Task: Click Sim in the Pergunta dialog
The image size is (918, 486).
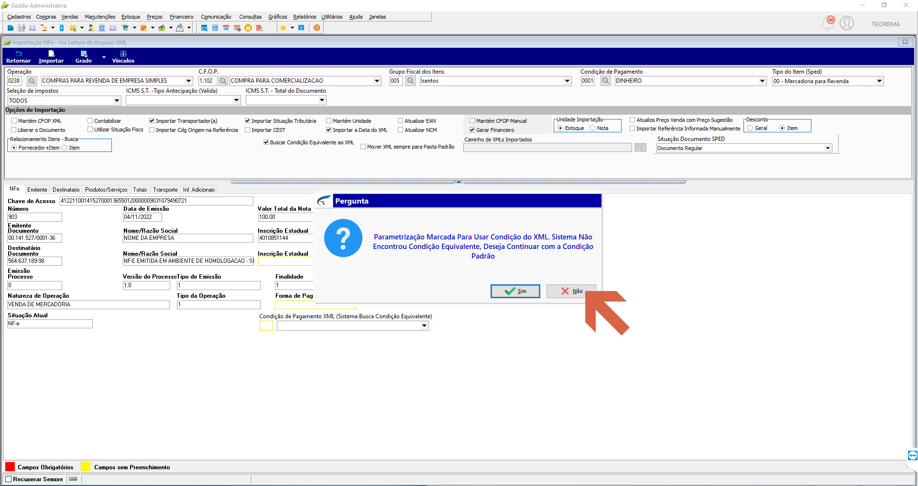Action: 515,291
